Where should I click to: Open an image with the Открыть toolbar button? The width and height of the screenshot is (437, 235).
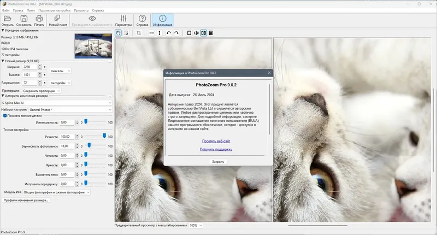(8, 21)
